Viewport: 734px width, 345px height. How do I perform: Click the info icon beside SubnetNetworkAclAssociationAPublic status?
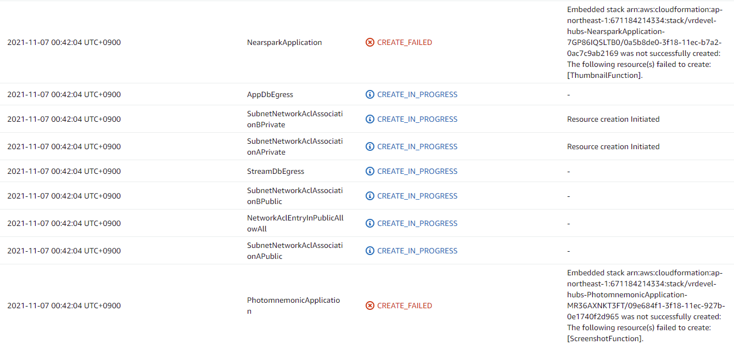370,251
